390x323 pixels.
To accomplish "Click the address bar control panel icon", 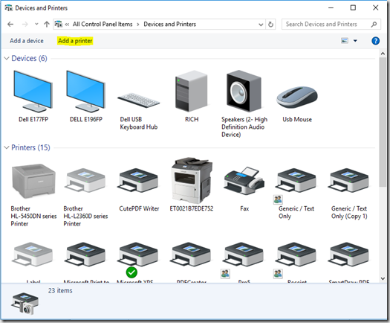I will [59, 24].
